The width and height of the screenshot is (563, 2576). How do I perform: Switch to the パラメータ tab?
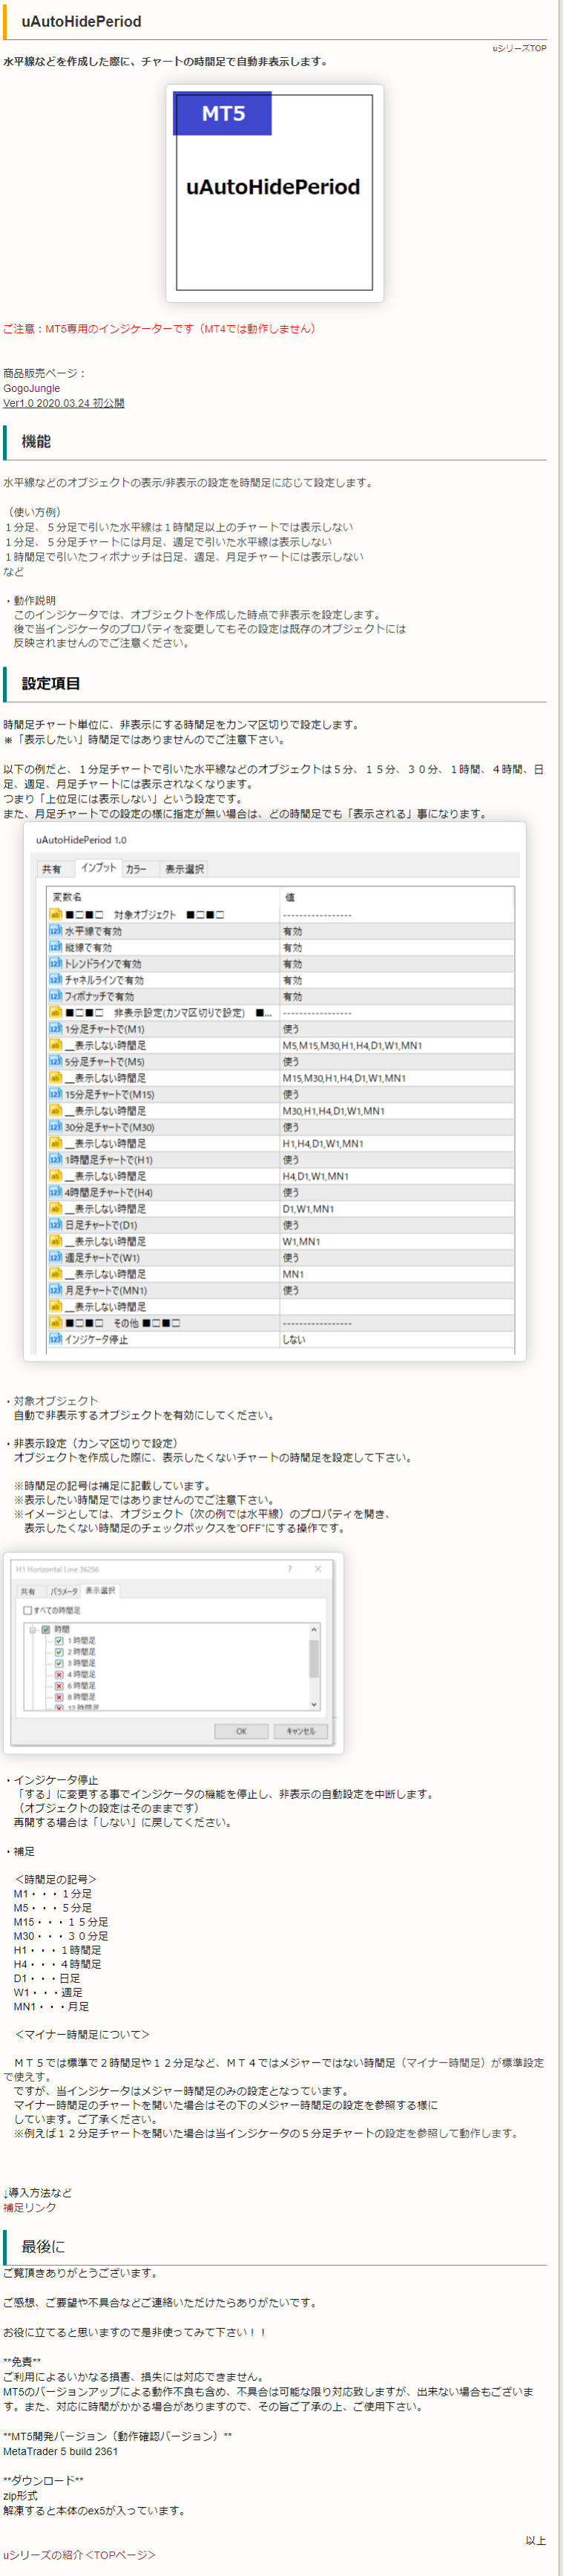(63, 1592)
